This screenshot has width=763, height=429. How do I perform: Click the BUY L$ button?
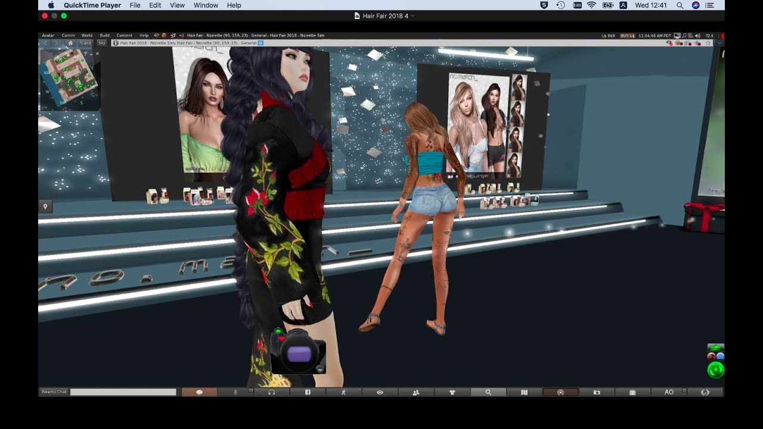click(627, 36)
